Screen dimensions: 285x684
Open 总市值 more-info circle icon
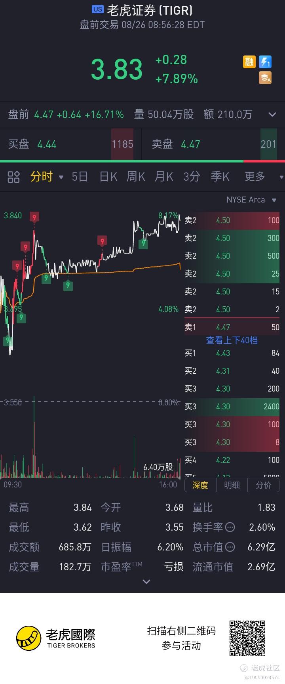230,547
